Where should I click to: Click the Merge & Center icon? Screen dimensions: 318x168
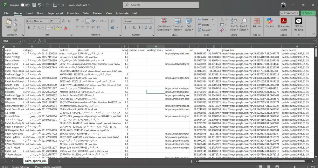(112, 28)
